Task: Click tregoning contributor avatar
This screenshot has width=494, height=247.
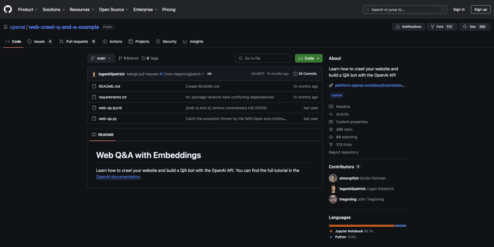Action: point(333,199)
